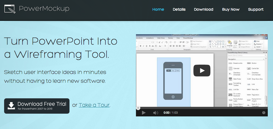Play the video with the center play button

click(202, 70)
